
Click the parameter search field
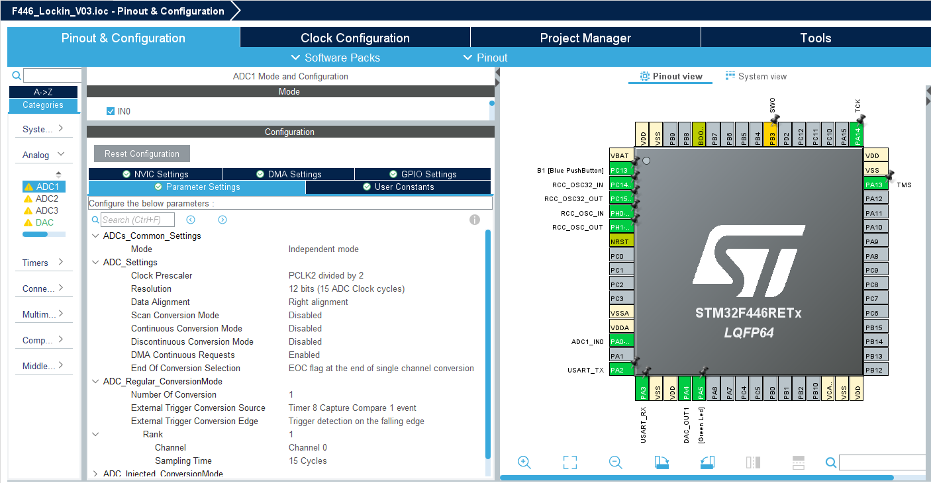coord(138,220)
